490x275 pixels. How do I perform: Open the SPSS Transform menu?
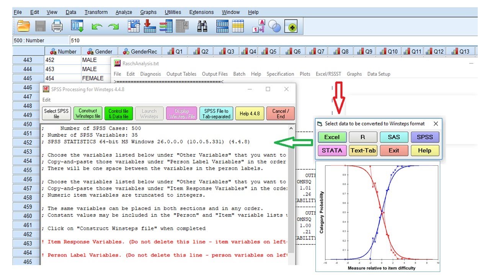pos(96,12)
